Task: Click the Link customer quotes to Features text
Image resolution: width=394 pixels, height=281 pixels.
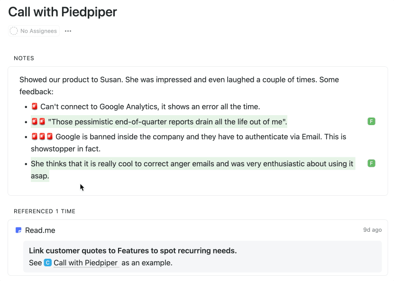Action: click(133, 251)
